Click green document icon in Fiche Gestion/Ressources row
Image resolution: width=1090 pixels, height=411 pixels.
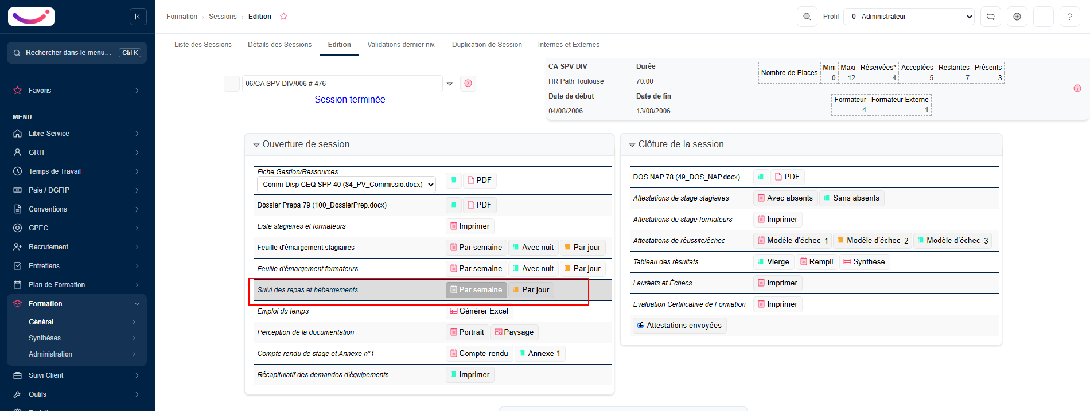point(454,180)
